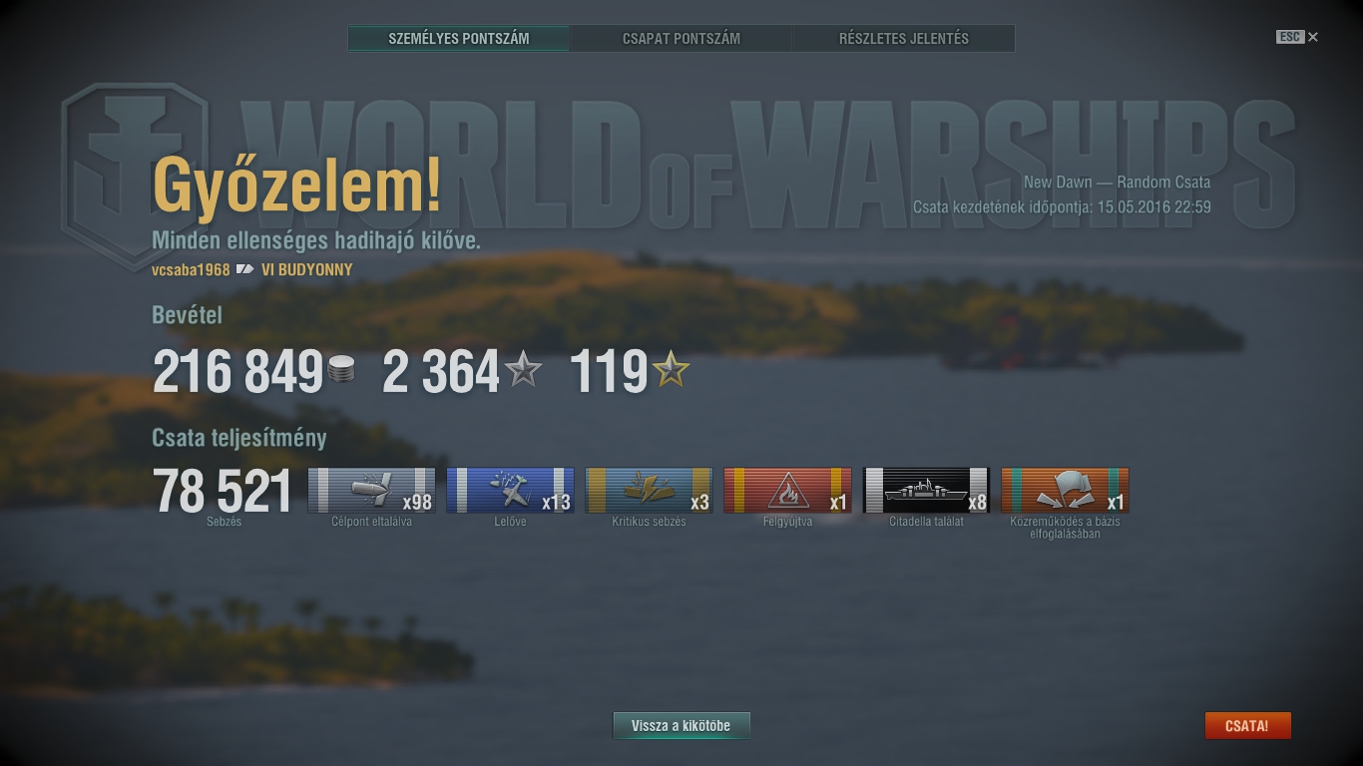Select the Lelőve x13 aircraft ribbon

coord(510,490)
